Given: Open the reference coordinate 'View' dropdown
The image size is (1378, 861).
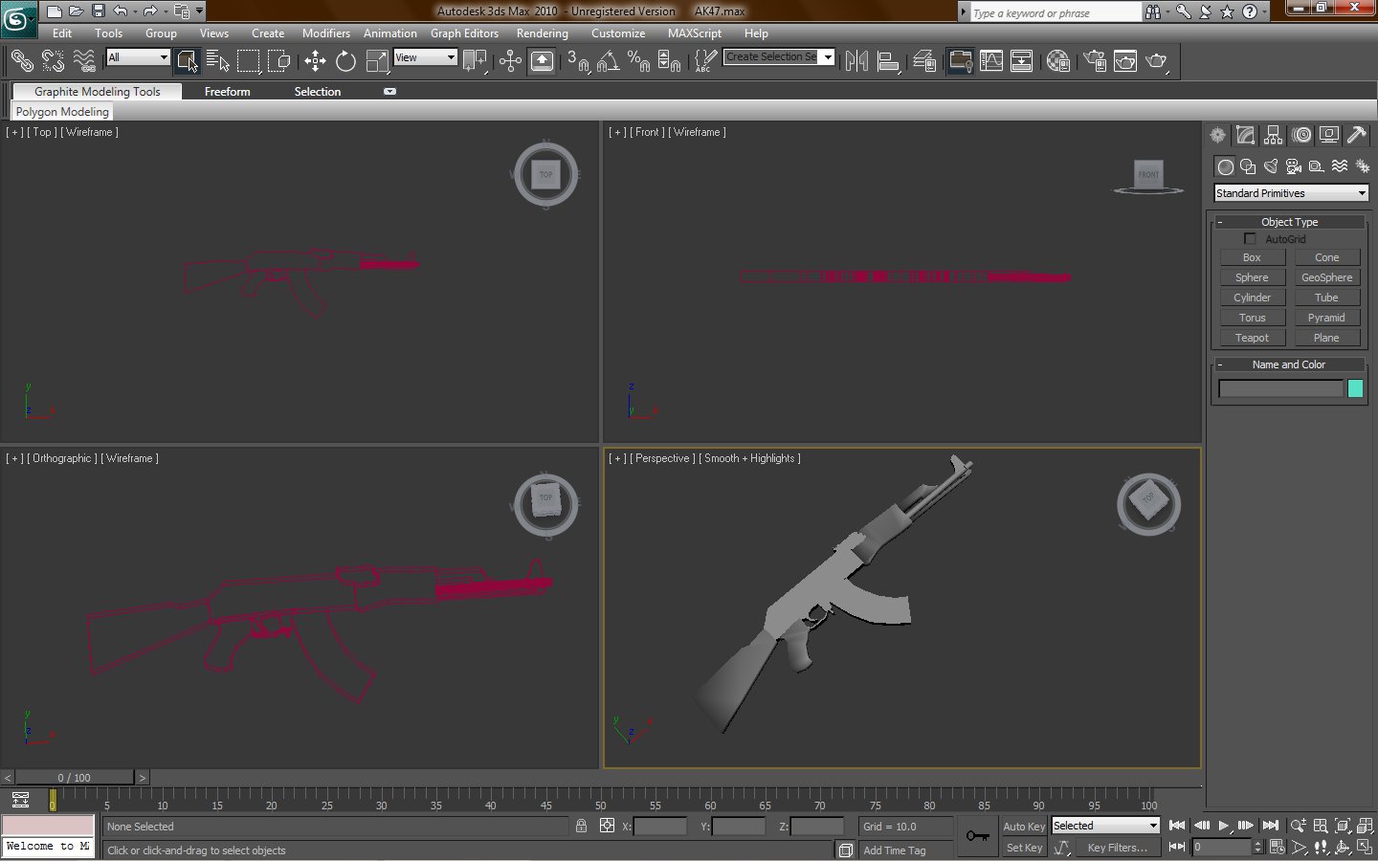Looking at the screenshot, I should pos(426,57).
